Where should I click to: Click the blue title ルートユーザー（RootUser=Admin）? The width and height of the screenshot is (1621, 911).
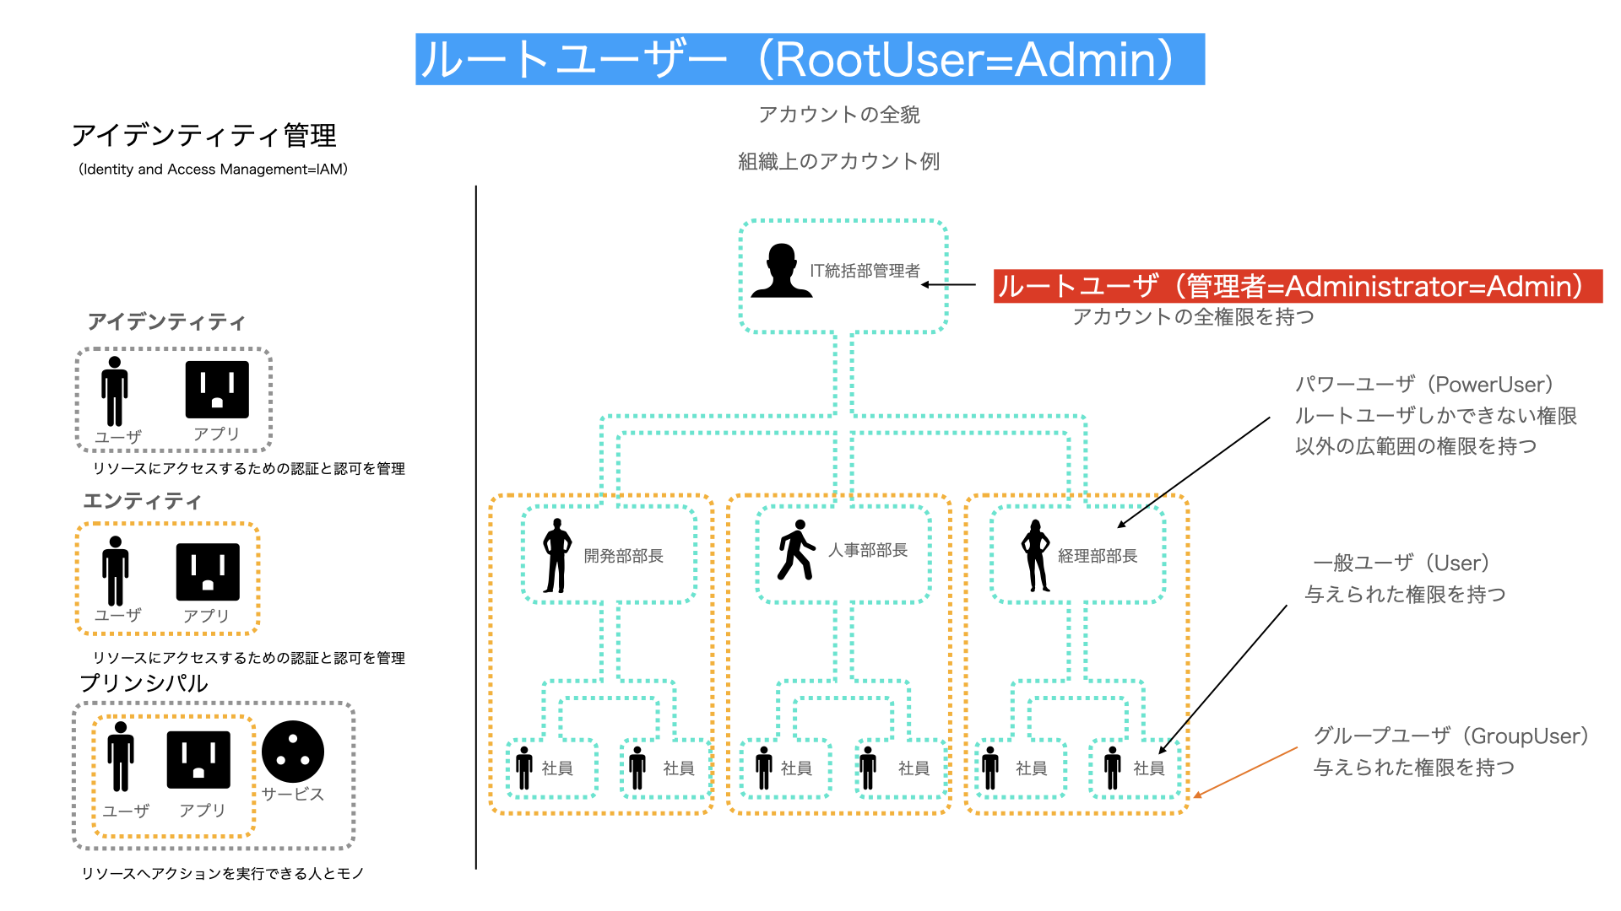coord(810,59)
